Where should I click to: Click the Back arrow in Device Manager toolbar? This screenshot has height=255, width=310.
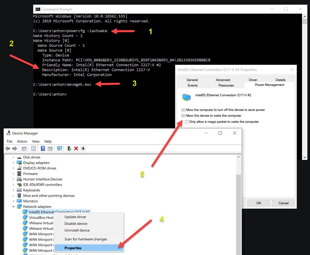8,149
